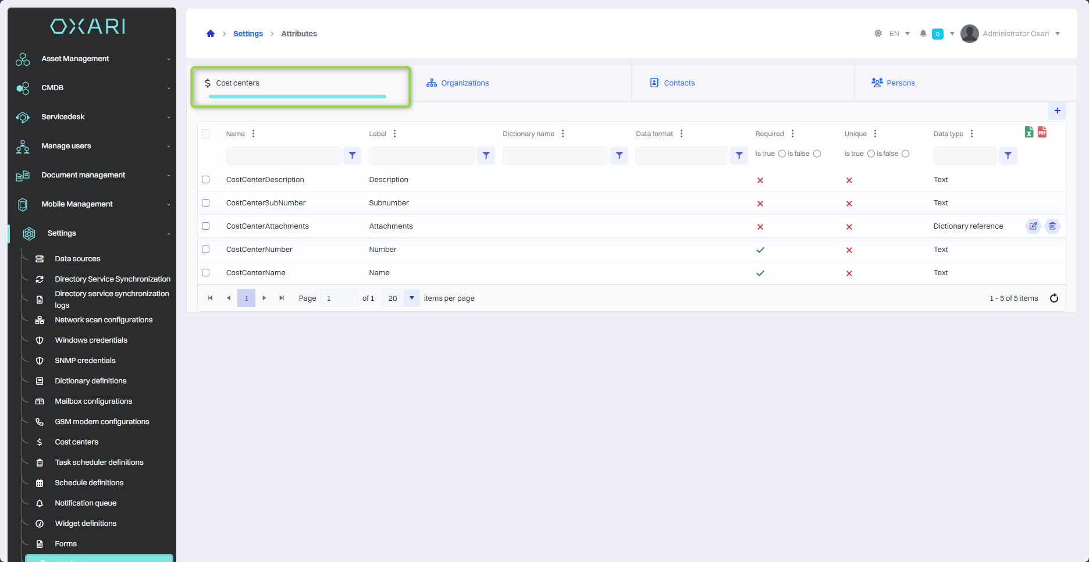Open the notifications bell
The height and width of the screenshot is (562, 1089).
point(923,34)
